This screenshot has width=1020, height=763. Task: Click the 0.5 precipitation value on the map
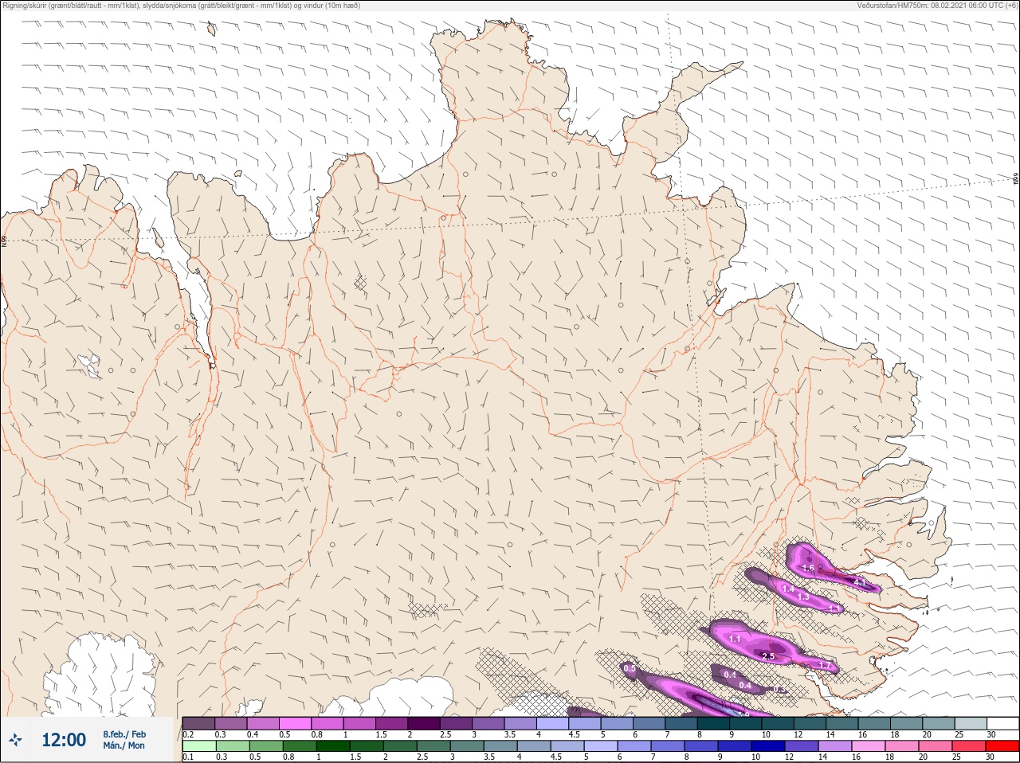coord(630,668)
